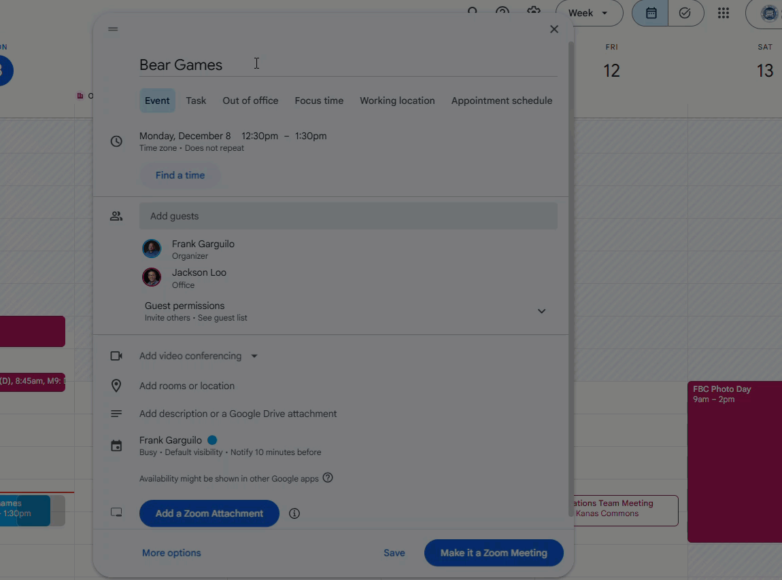Open the Week view dropdown
This screenshot has height=580, width=782.
tap(589, 13)
